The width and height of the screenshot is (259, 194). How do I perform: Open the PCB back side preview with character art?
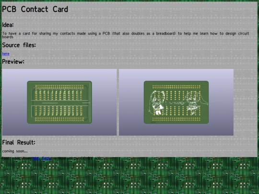tap(176, 103)
